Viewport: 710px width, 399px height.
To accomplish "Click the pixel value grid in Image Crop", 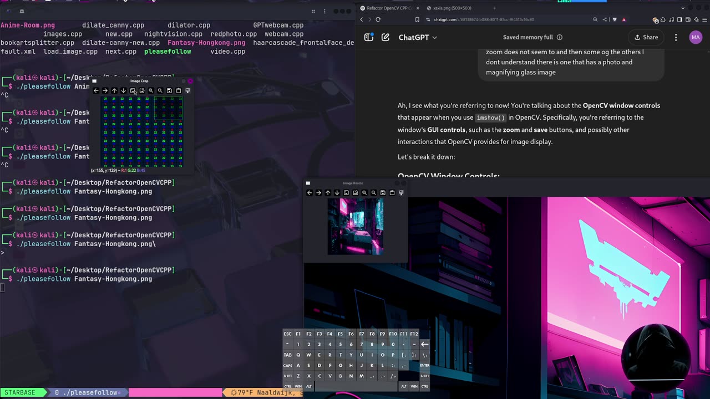I will tap(142, 131).
